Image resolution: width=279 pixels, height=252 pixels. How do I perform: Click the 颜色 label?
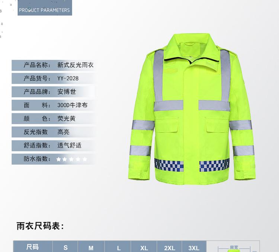(37, 119)
